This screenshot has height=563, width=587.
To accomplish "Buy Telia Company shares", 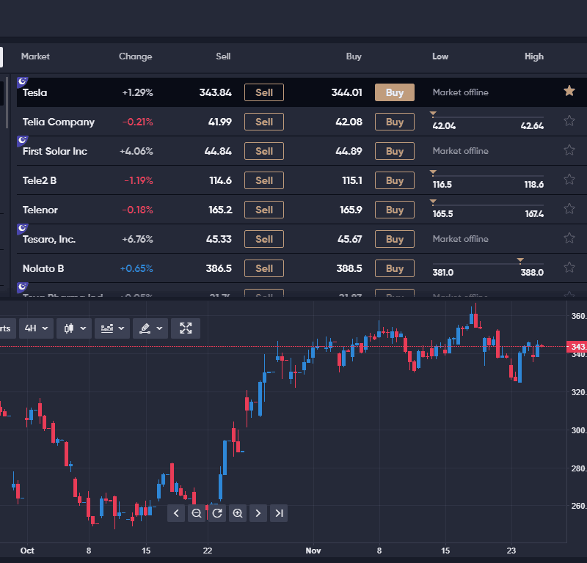I will coord(395,122).
